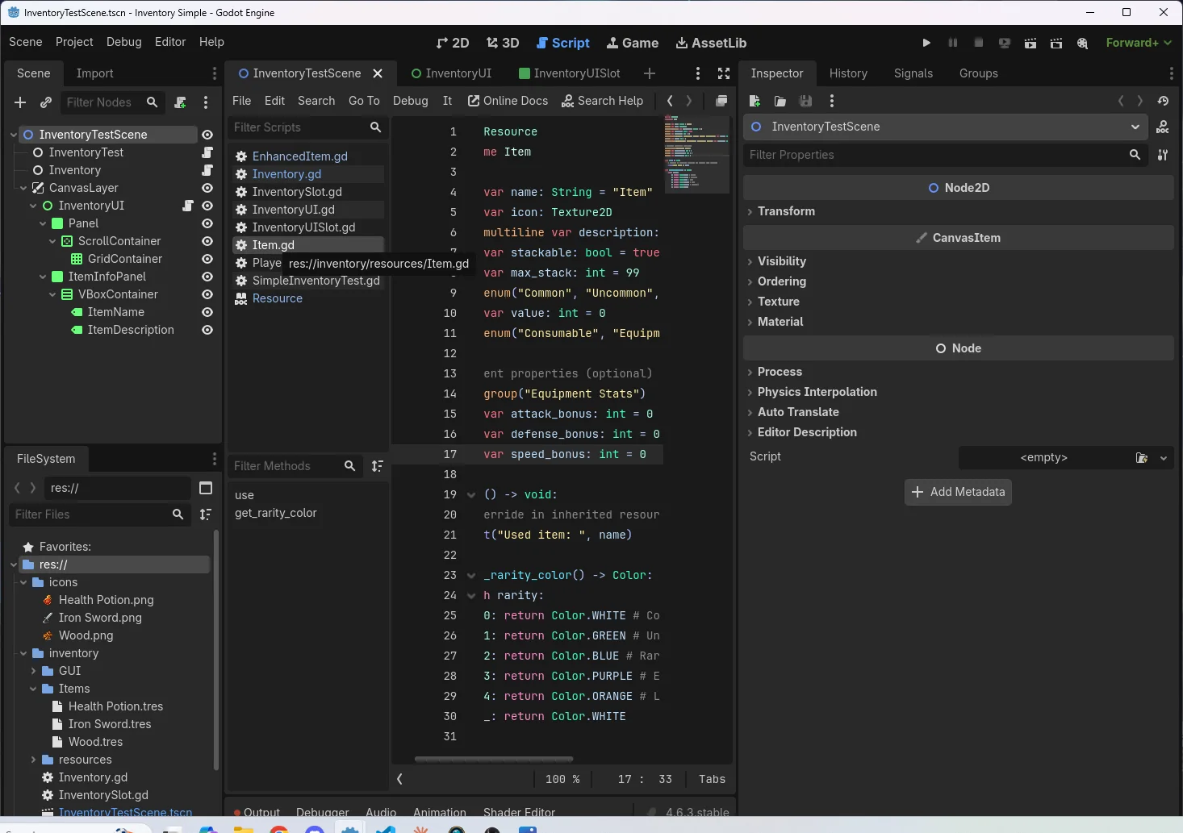Hide ScrollContainer node eye icon
The image size is (1183, 833).
207,241
